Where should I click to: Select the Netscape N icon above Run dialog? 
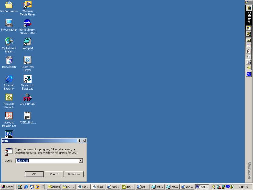[x=9, y=134]
